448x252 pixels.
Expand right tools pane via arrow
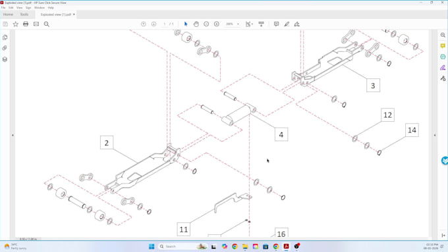click(435, 136)
